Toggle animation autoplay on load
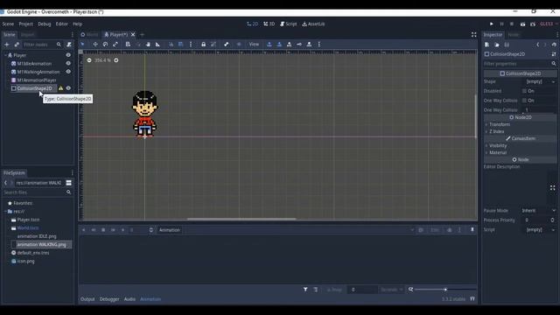This screenshot has width=560, height=315. (x=421, y=230)
